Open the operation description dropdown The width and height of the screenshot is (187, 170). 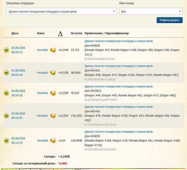pos(62,11)
